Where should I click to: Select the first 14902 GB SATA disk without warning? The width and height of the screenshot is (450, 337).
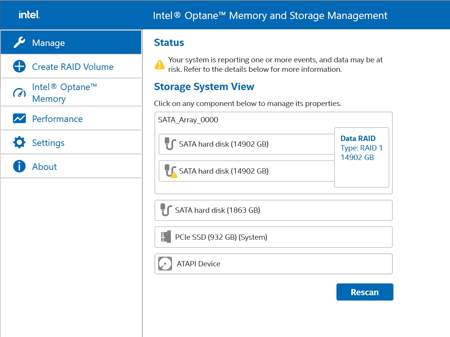(224, 144)
